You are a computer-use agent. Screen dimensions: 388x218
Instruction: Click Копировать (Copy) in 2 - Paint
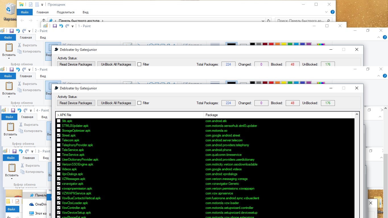coord(29,51)
